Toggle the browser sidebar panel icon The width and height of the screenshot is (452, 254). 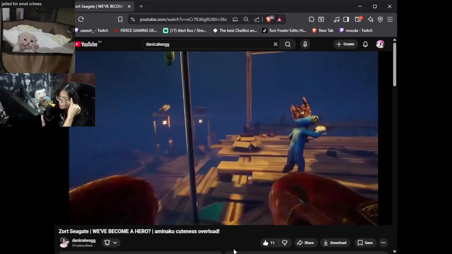click(x=346, y=19)
